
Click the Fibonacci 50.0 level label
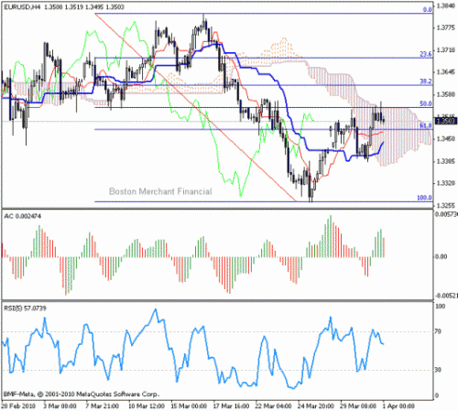click(426, 103)
